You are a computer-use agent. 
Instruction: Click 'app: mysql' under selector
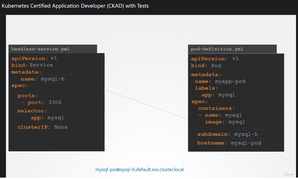point(48,118)
